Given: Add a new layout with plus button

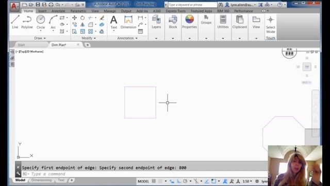Looking at the screenshot, I should click(x=72, y=180).
